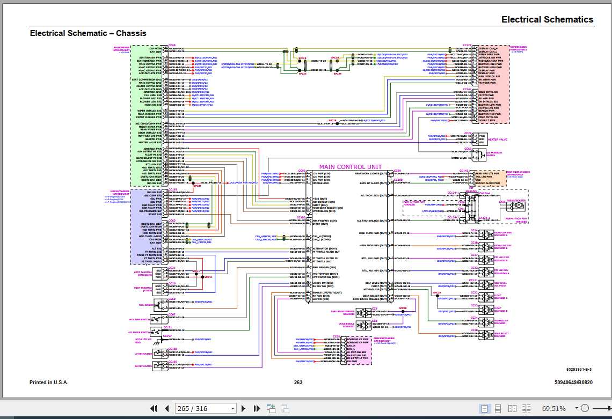Open the page number dropdown list
The image size is (612, 419).
(x=232, y=408)
